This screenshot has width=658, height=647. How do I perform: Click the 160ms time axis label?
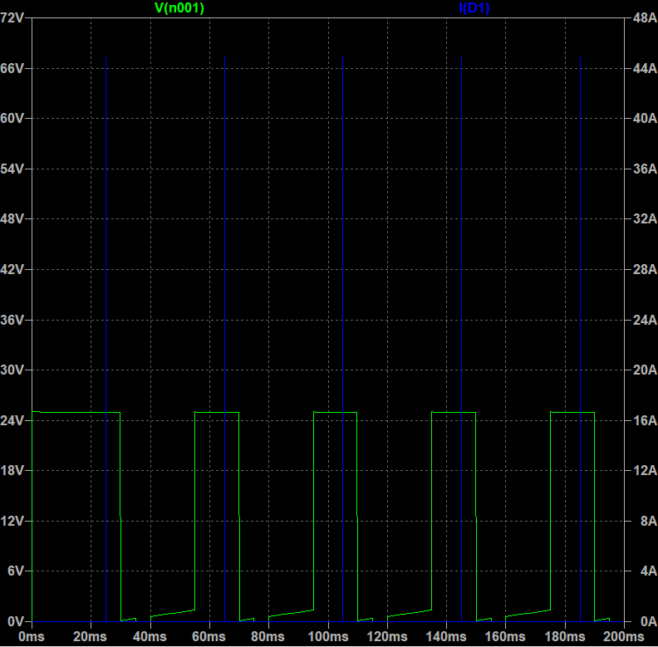point(505,636)
